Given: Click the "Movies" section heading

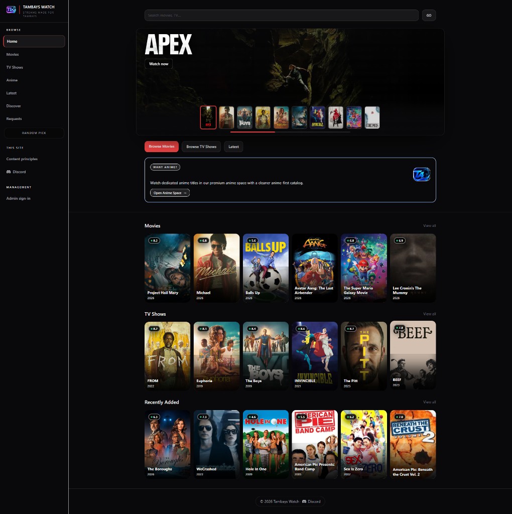Looking at the screenshot, I should click(153, 226).
